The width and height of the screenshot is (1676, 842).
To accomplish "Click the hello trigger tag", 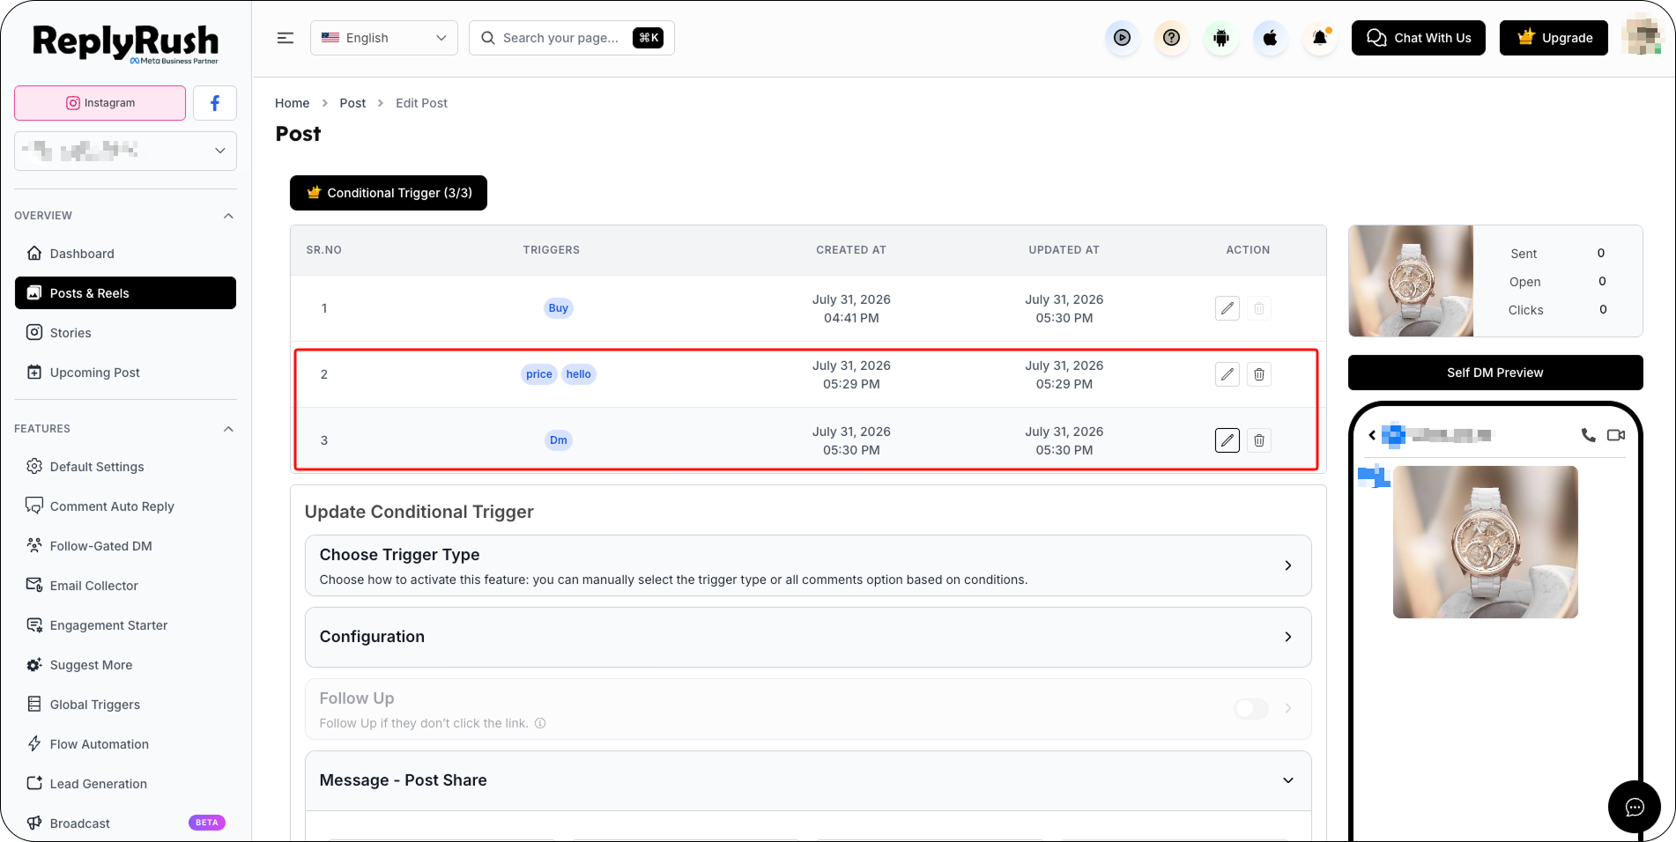I will point(579,374).
